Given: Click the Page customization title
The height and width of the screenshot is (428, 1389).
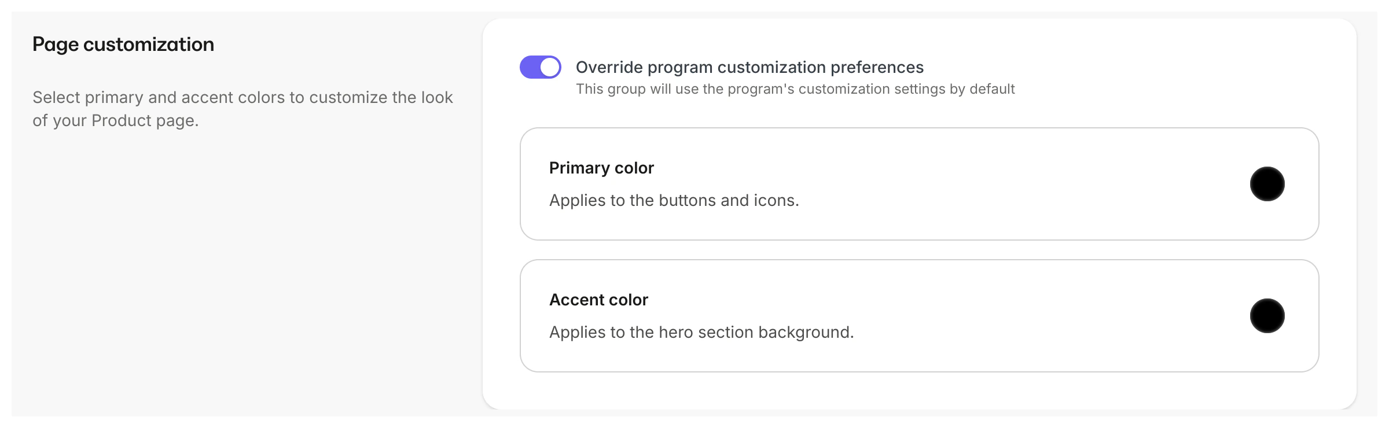Looking at the screenshot, I should click(x=123, y=43).
